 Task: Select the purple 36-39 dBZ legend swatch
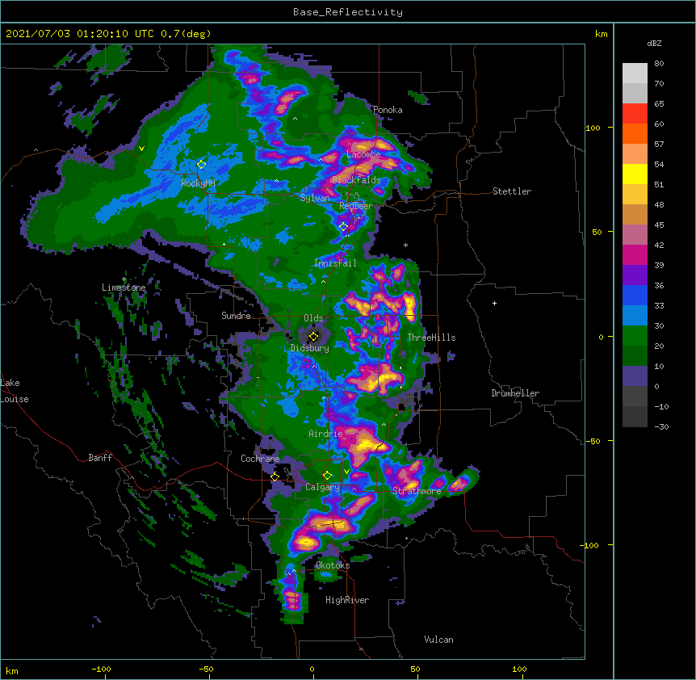point(635,275)
